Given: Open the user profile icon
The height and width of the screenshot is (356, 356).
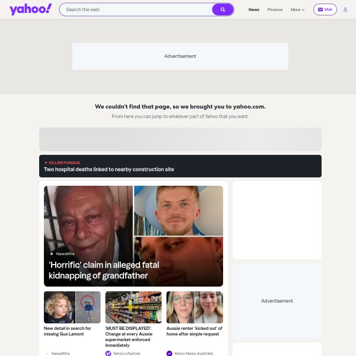Looking at the screenshot, I should click(x=345, y=9).
